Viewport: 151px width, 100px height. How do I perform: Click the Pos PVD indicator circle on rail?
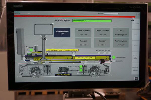[74, 55]
